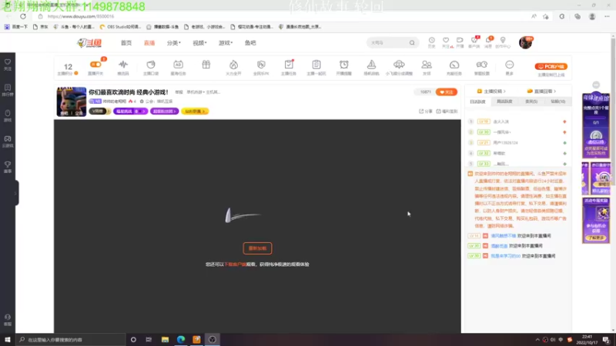Open the purple 福星挑战 badge
Image resolution: width=616 pixels, height=346 pixels.
(x=130, y=111)
